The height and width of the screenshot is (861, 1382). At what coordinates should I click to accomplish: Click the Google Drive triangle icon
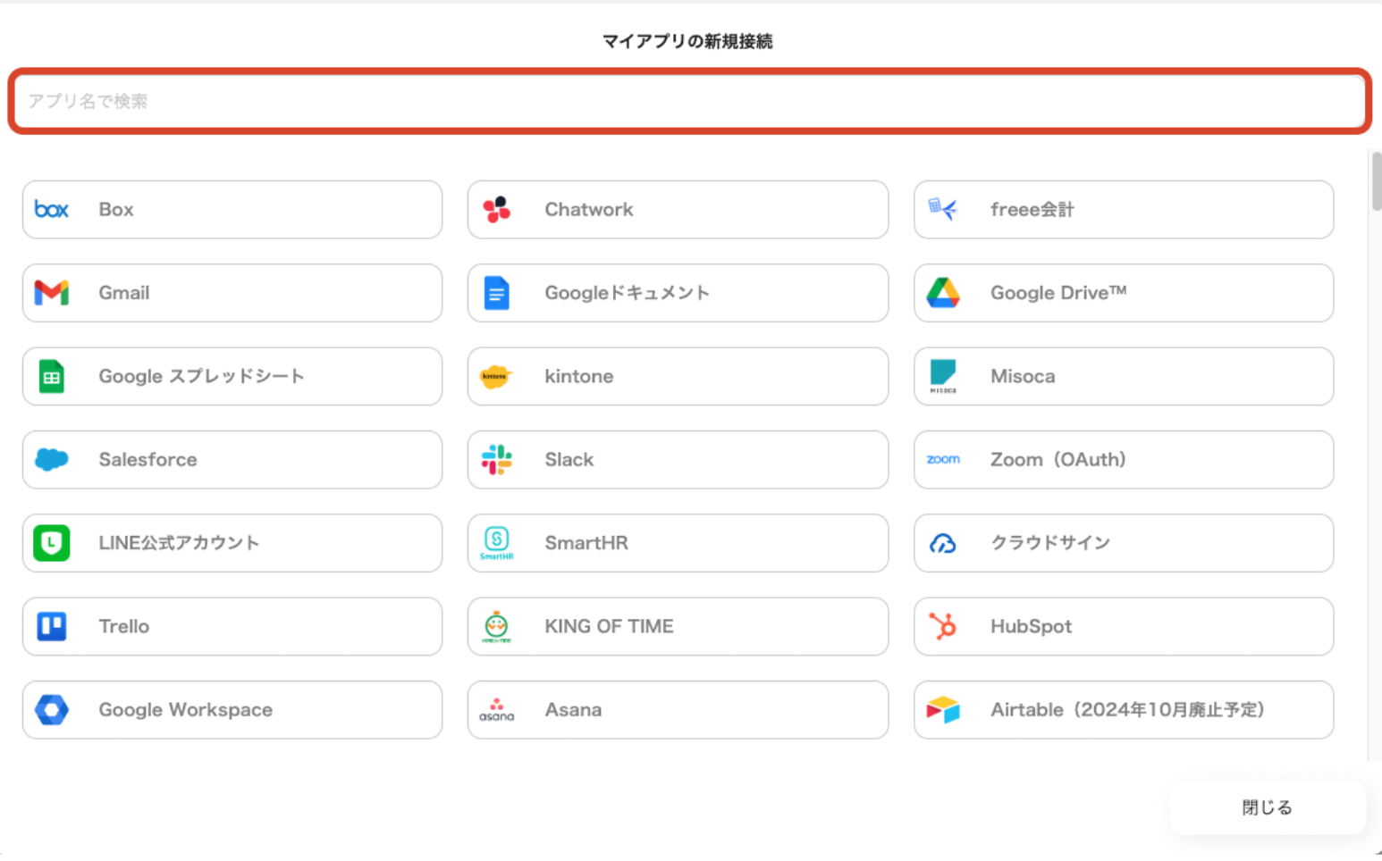(x=943, y=293)
